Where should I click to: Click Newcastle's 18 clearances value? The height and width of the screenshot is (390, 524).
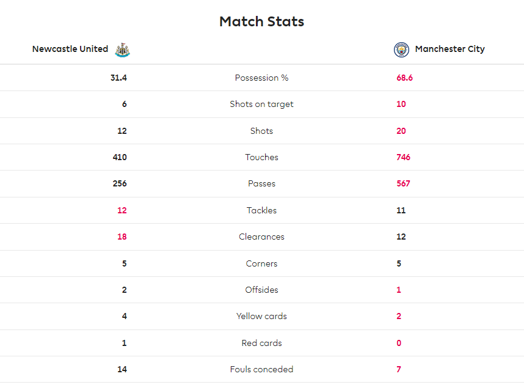click(x=122, y=237)
